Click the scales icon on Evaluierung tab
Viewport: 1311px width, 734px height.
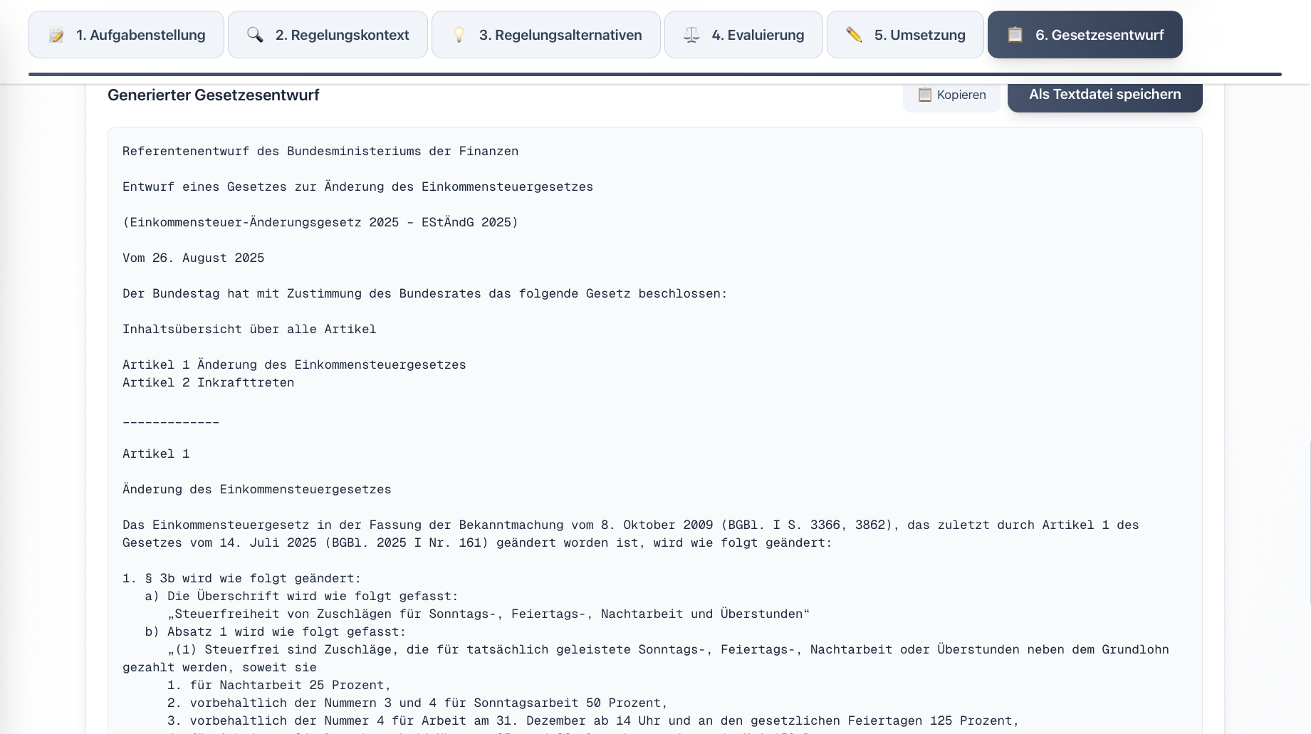coord(691,34)
